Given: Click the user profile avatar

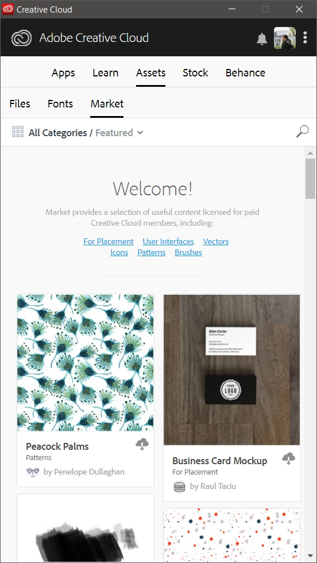Looking at the screenshot, I should pos(285,38).
